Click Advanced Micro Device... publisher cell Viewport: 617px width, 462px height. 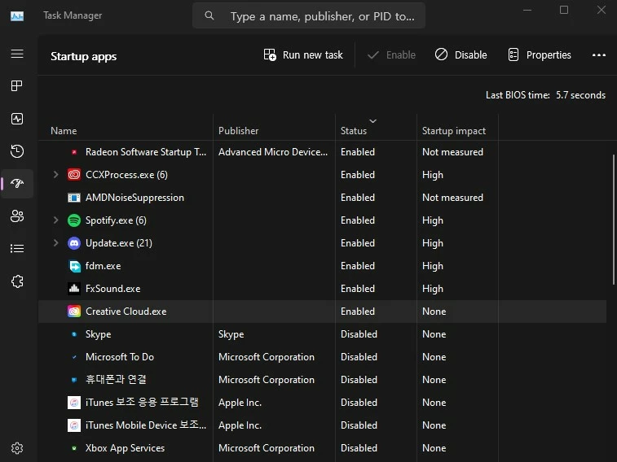273,152
